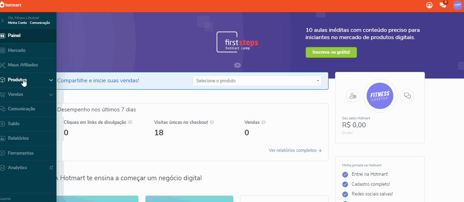This screenshot has width=464, height=202.
Task: Click the Saldo dollar icon
Action: [x=2, y=123]
